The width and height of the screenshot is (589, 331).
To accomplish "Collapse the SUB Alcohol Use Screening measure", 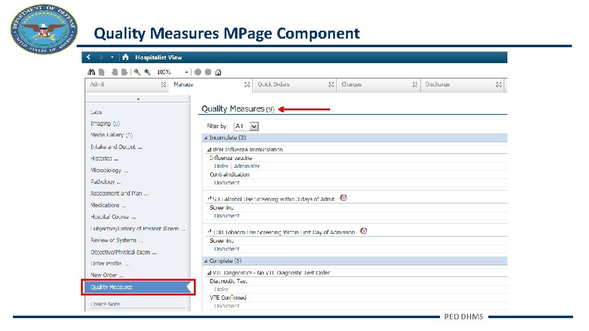I will pos(209,198).
